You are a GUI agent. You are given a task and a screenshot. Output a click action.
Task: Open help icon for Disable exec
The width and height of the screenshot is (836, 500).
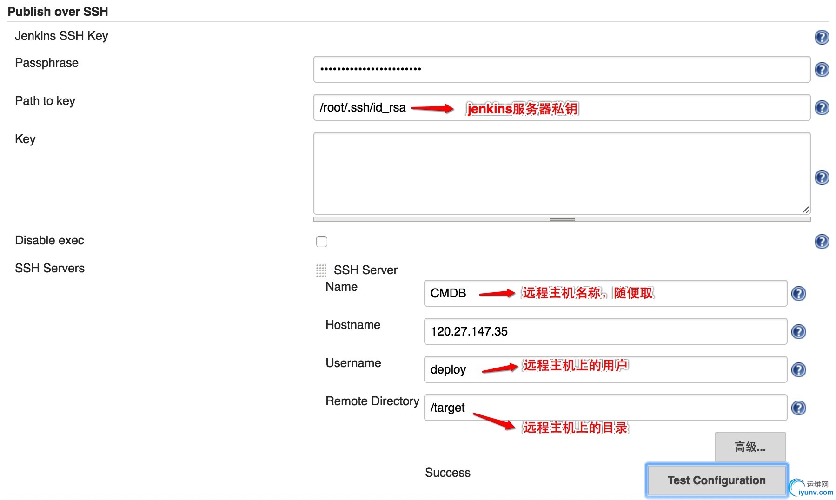click(x=822, y=242)
